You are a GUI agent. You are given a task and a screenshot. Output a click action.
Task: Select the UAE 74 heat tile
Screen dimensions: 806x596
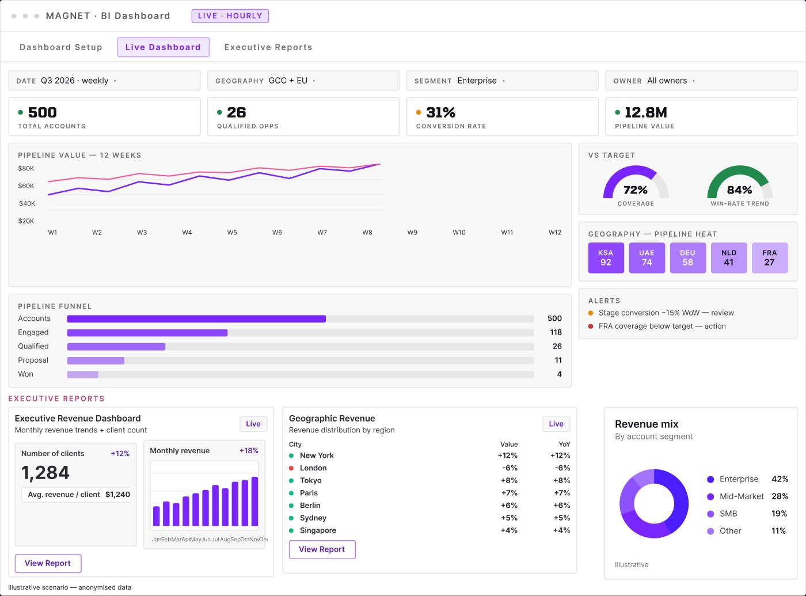[x=647, y=257]
